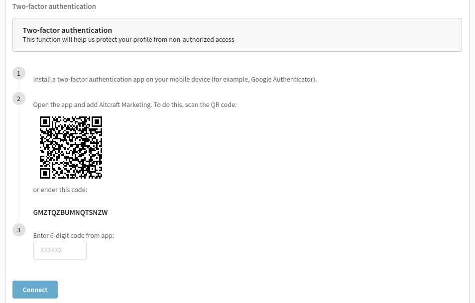Click the Install a two-factor app instruction

coord(175,79)
